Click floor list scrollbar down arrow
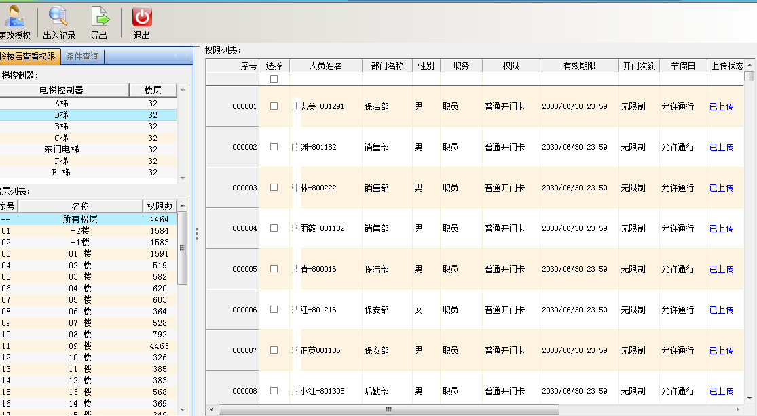 (x=183, y=410)
